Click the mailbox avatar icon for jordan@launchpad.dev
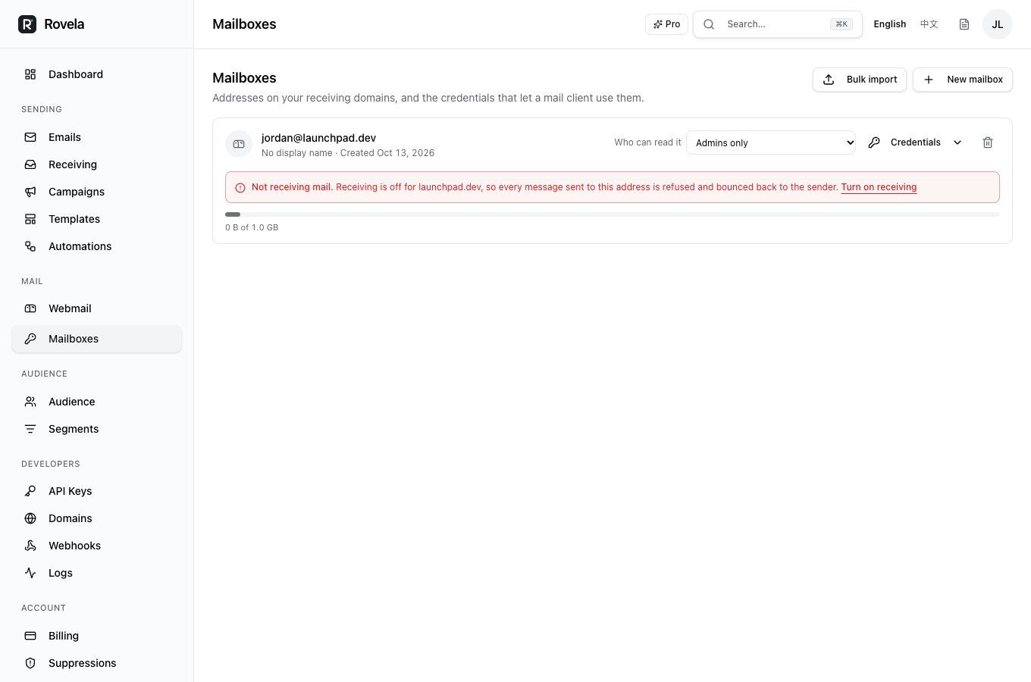Viewport: 1031px width, 682px height. (x=239, y=144)
